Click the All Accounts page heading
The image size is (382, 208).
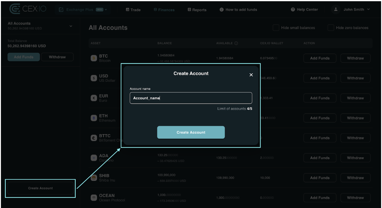[x=108, y=28]
